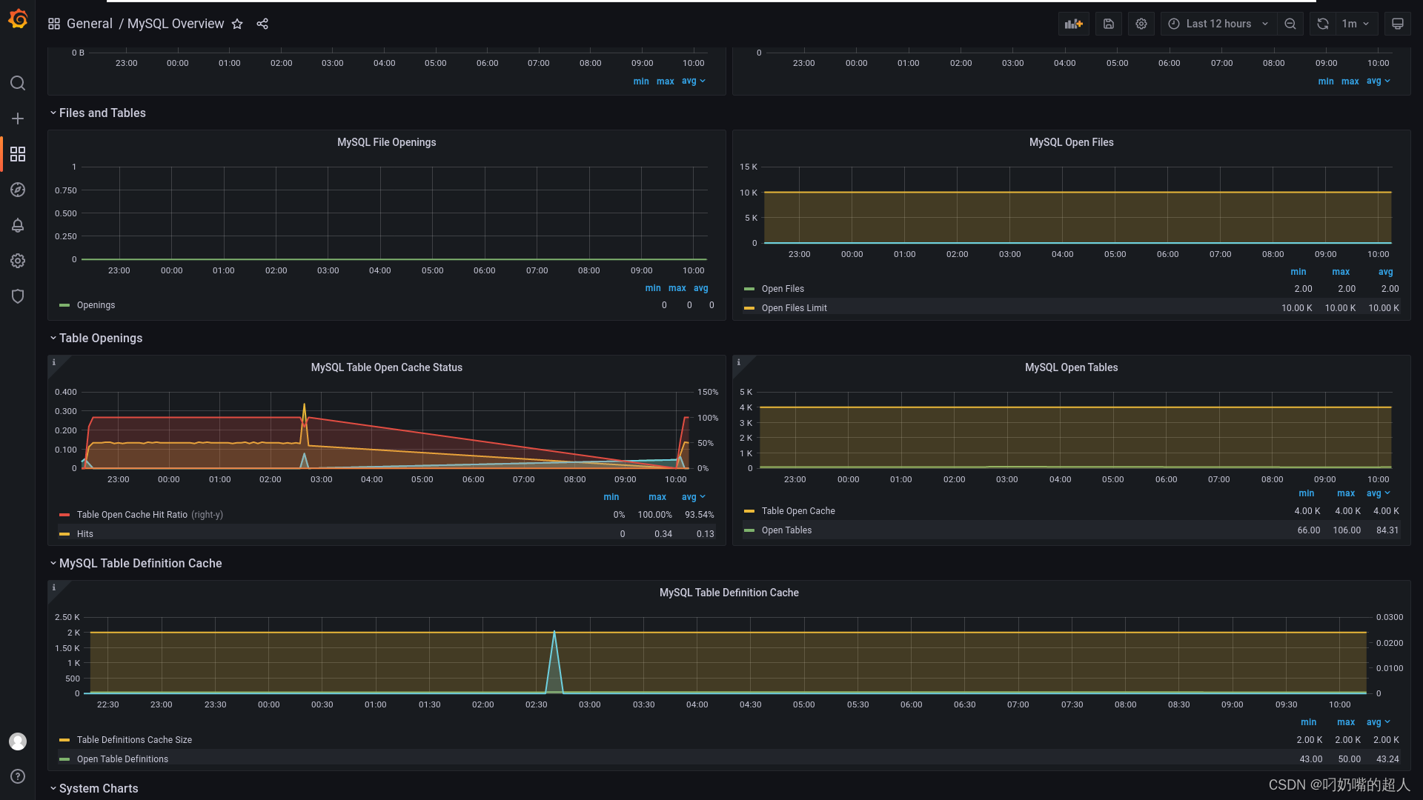Sort Table Open Cache Status legend by avg
Image resolution: width=1423 pixels, height=800 pixels.
(x=693, y=497)
